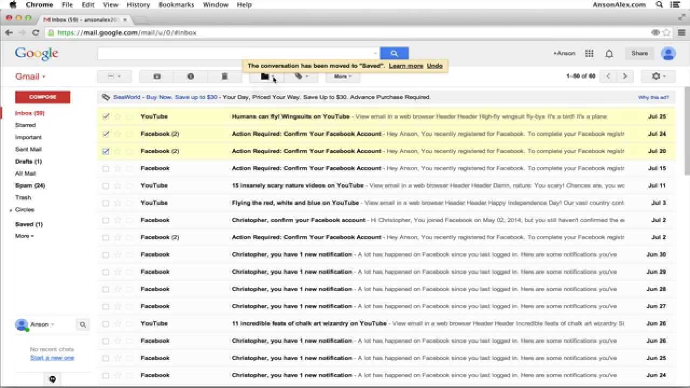The height and width of the screenshot is (388, 690).
Task: Click into the Gmail search field
Action: [236, 53]
